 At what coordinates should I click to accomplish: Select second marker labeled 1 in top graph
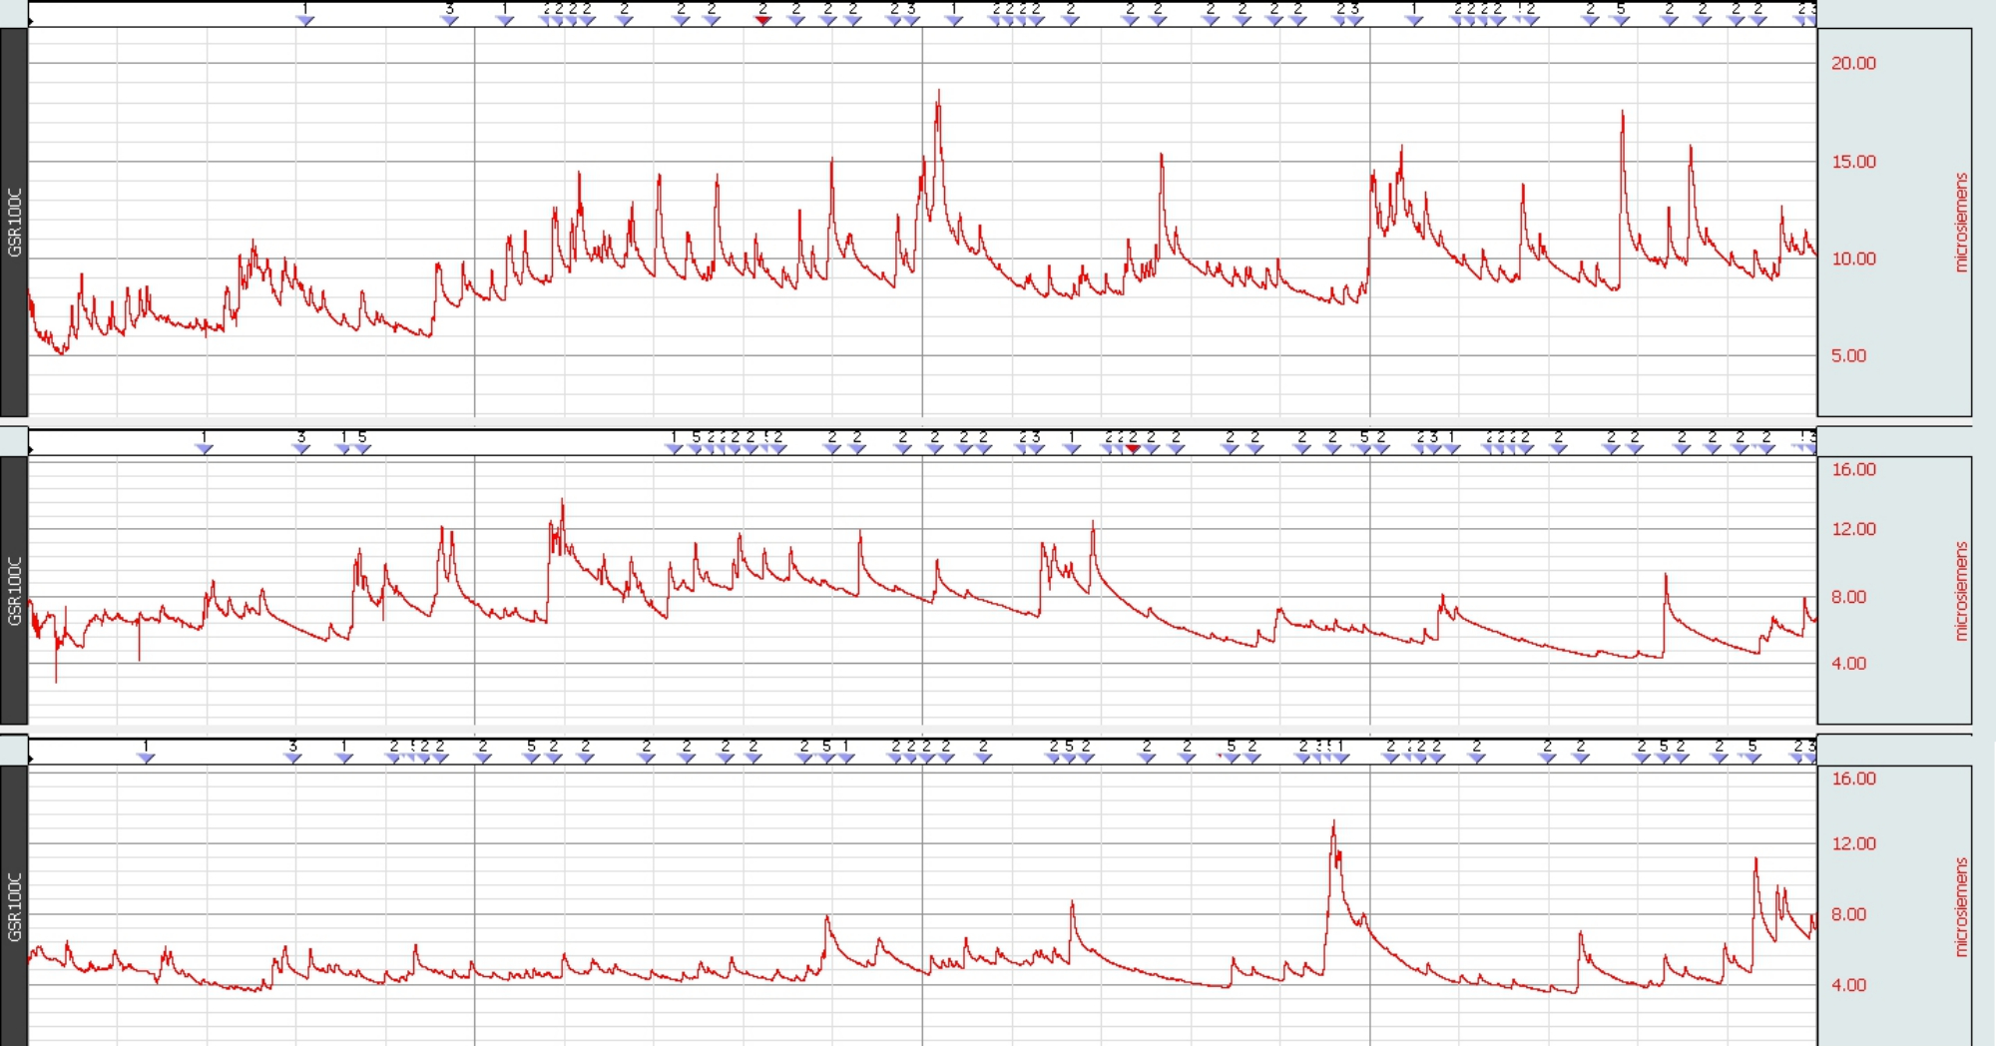pos(505,20)
